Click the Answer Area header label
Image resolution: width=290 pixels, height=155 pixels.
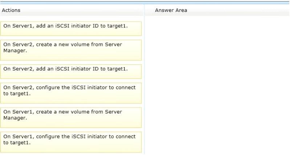click(x=171, y=11)
